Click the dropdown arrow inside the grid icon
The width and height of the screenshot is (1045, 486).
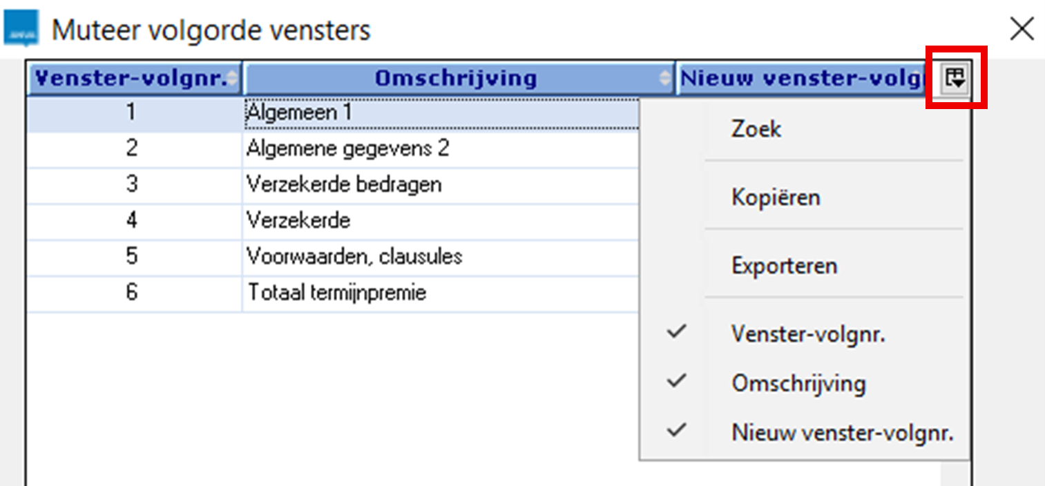pos(959,82)
